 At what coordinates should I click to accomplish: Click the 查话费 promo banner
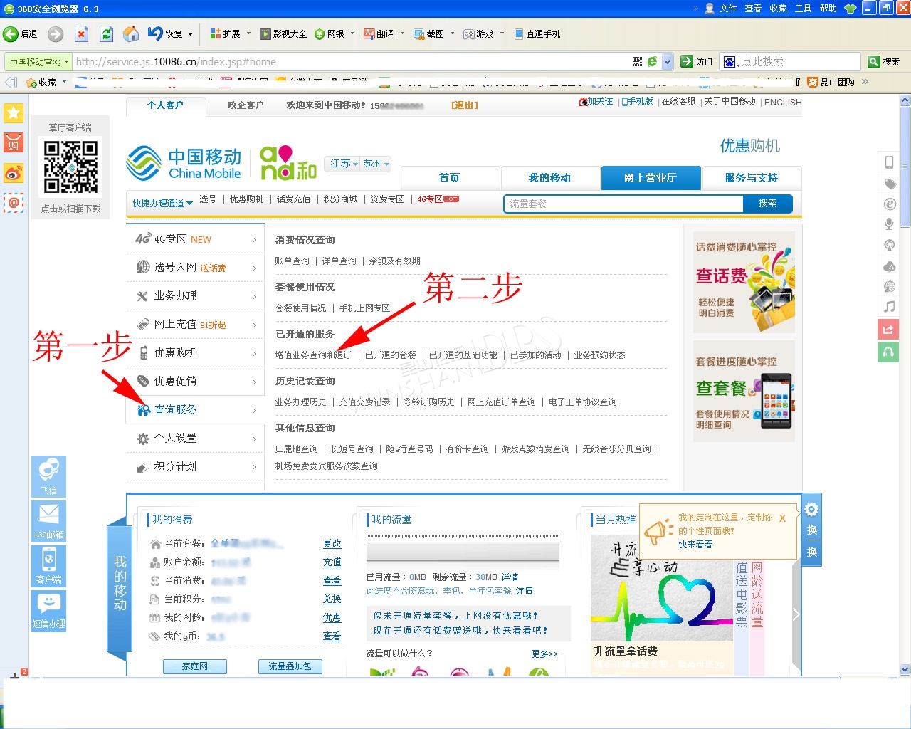pyautogui.click(x=744, y=283)
